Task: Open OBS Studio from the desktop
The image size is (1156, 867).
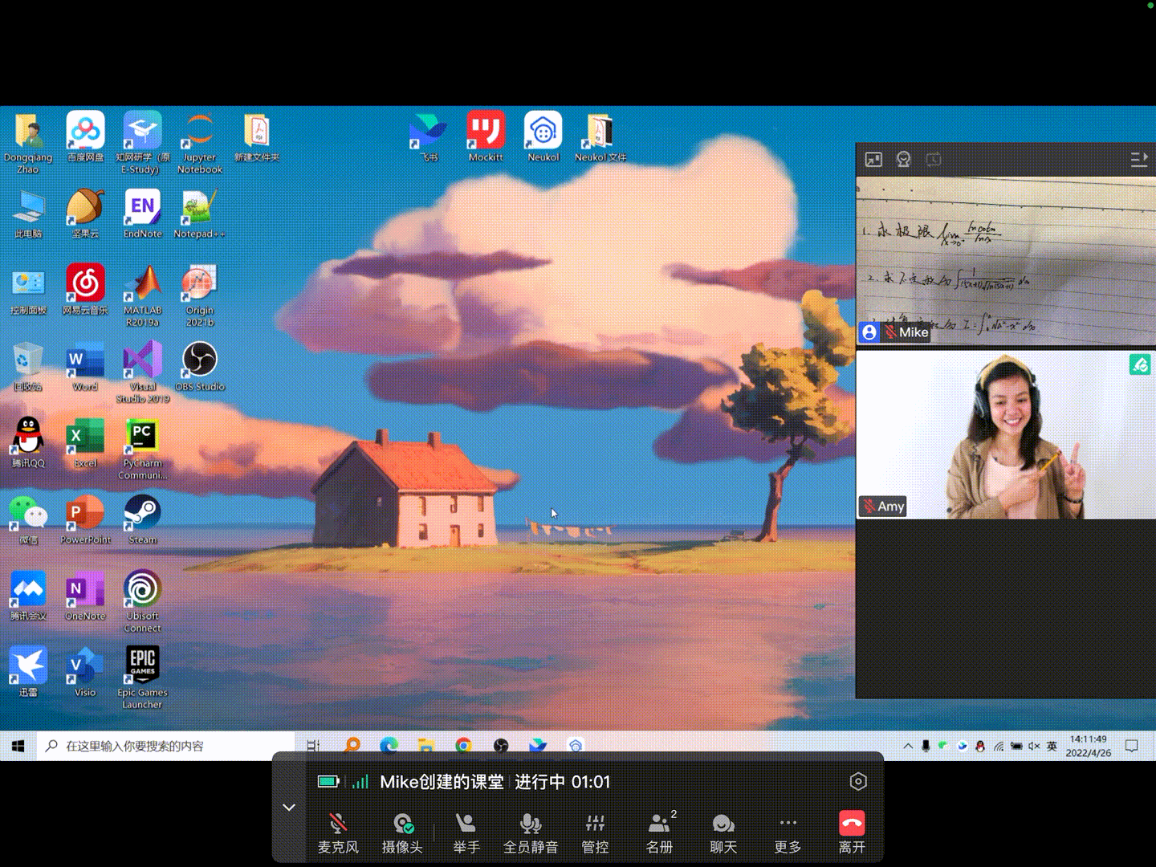Action: pyautogui.click(x=199, y=367)
